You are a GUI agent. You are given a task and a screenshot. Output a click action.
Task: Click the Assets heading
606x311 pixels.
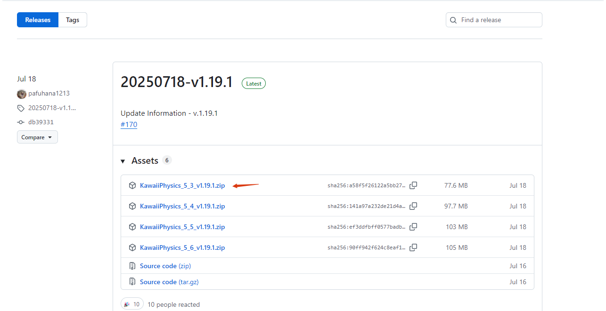click(x=145, y=161)
